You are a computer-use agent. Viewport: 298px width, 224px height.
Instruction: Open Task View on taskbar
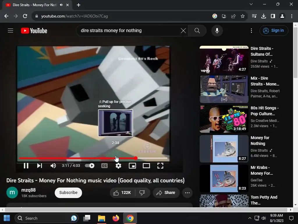(x=87, y=218)
